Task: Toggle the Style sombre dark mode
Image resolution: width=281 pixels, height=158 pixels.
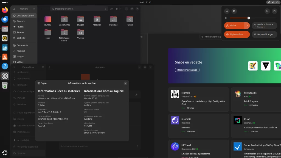Action: point(237,34)
